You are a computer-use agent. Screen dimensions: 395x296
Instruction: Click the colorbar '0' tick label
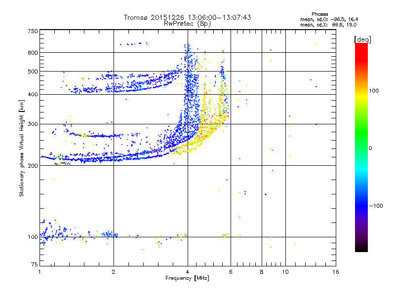(x=370, y=148)
